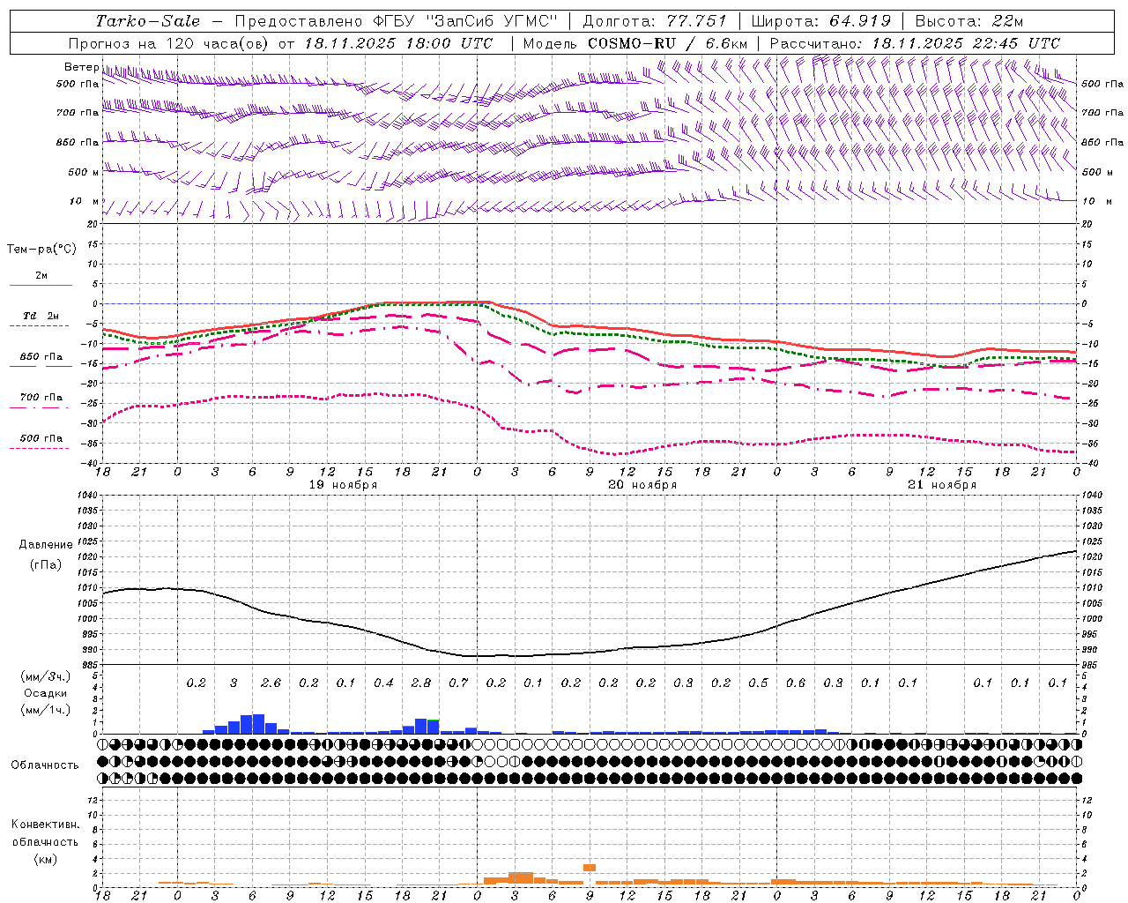Click the Конвективн. convective cloud label
This screenshot has height=903, width=1128.
(45, 825)
